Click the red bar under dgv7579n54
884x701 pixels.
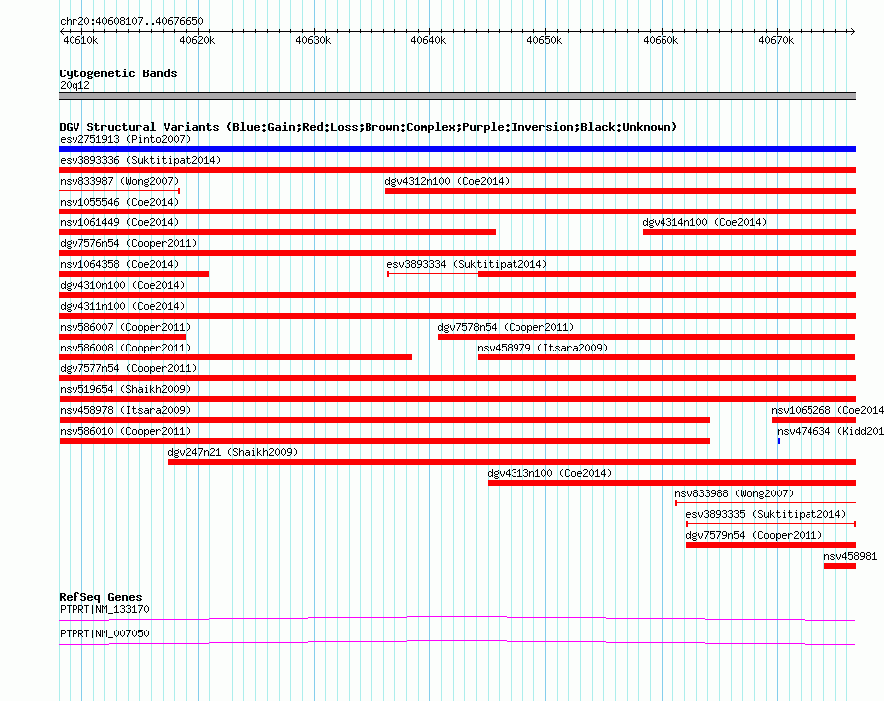tap(771, 545)
